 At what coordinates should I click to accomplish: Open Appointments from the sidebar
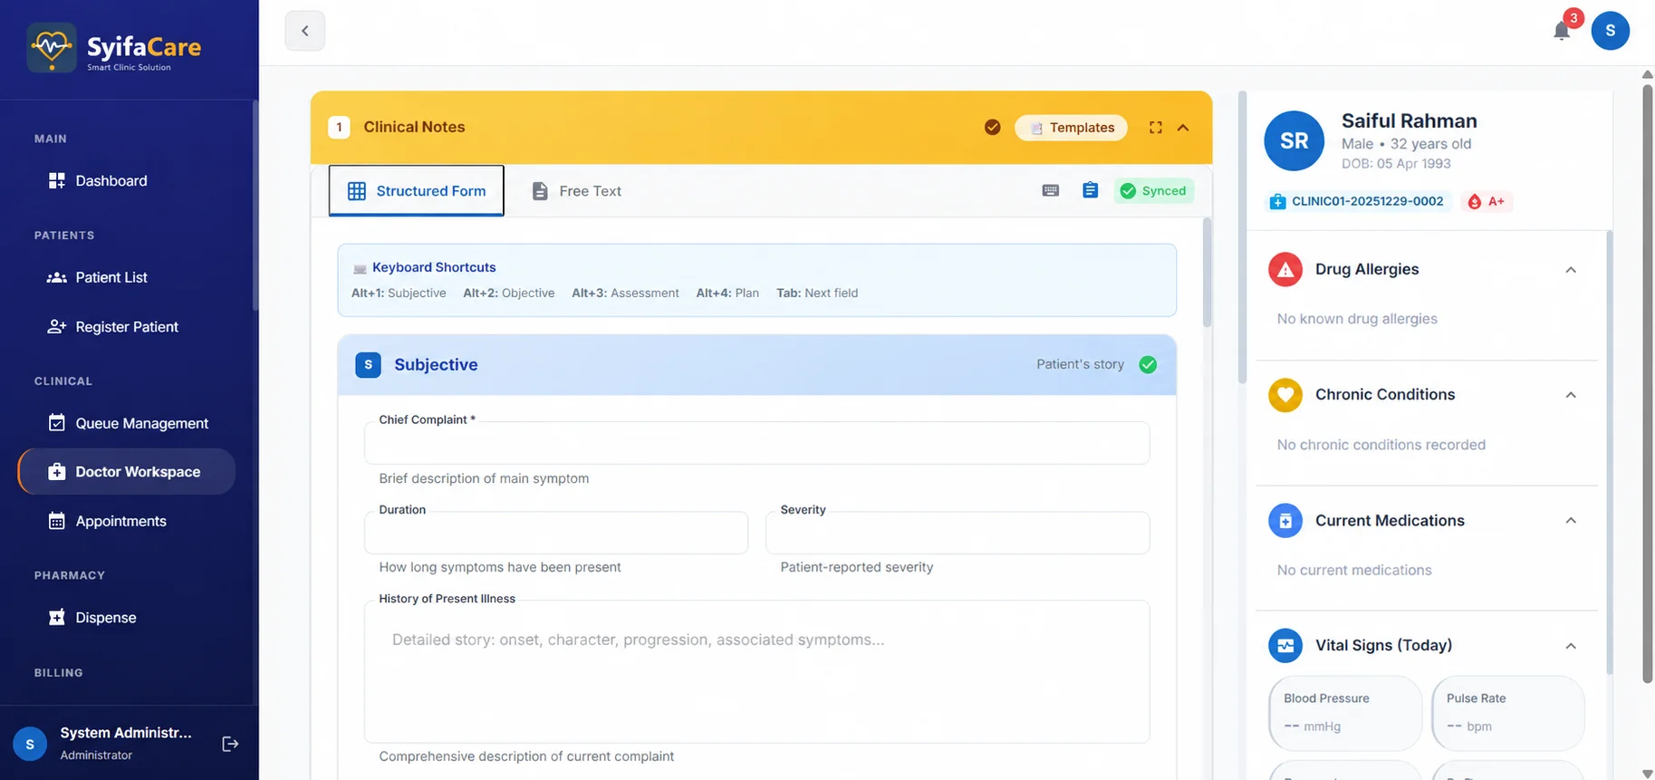coord(127,521)
